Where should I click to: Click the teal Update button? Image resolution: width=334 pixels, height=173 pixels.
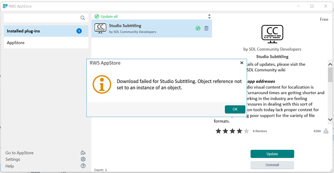click(272, 154)
